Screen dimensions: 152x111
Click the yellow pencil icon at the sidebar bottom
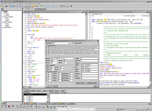pyautogui.click(x=5, y=103)
